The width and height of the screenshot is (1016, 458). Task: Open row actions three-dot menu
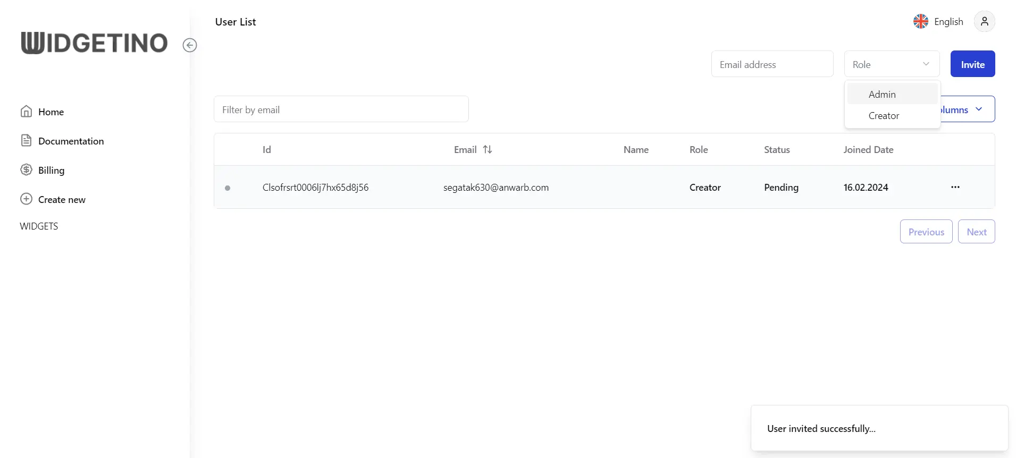point(955,187)
